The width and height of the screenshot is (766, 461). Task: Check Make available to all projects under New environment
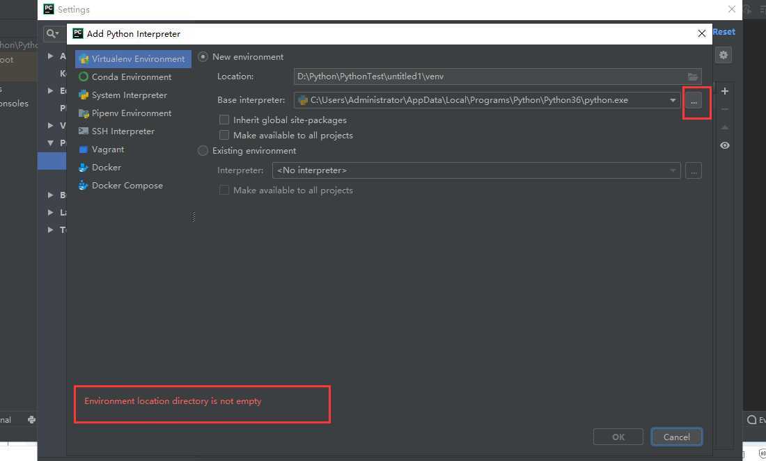(x=224, y=135)
